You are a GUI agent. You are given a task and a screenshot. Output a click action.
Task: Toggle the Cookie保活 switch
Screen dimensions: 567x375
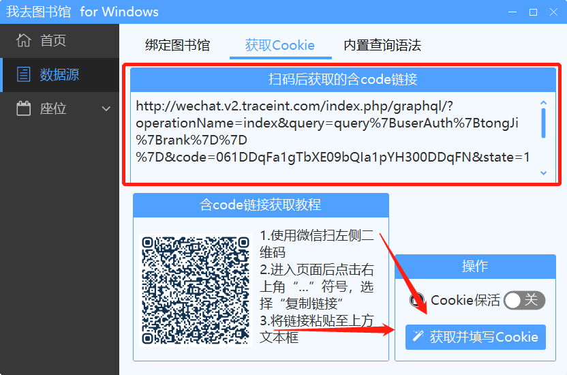pyautogui.click(x=524, y=300)
